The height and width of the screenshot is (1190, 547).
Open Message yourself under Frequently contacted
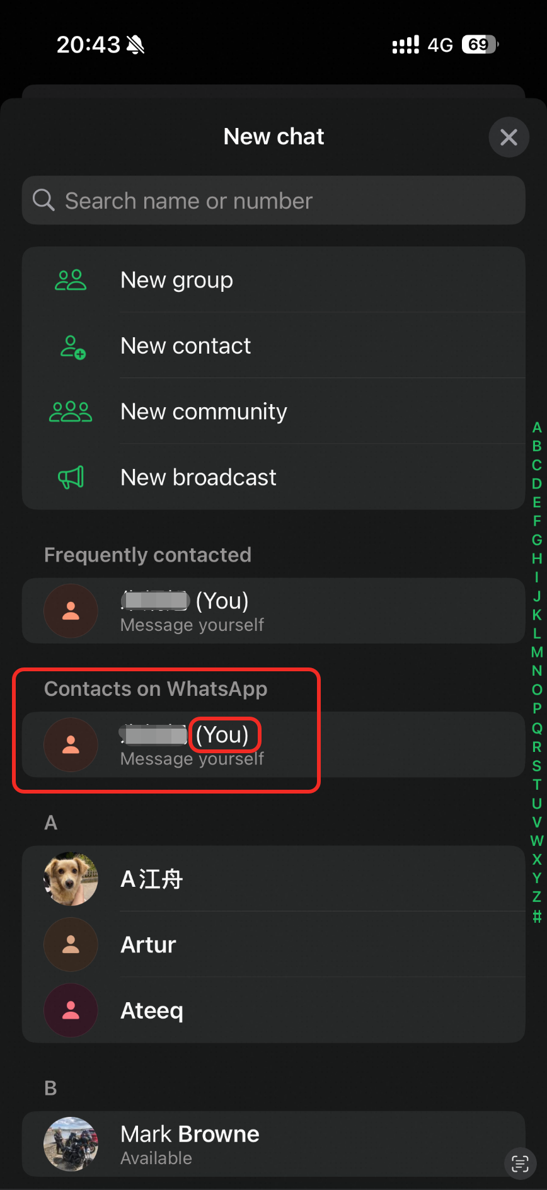pos(273,611)
